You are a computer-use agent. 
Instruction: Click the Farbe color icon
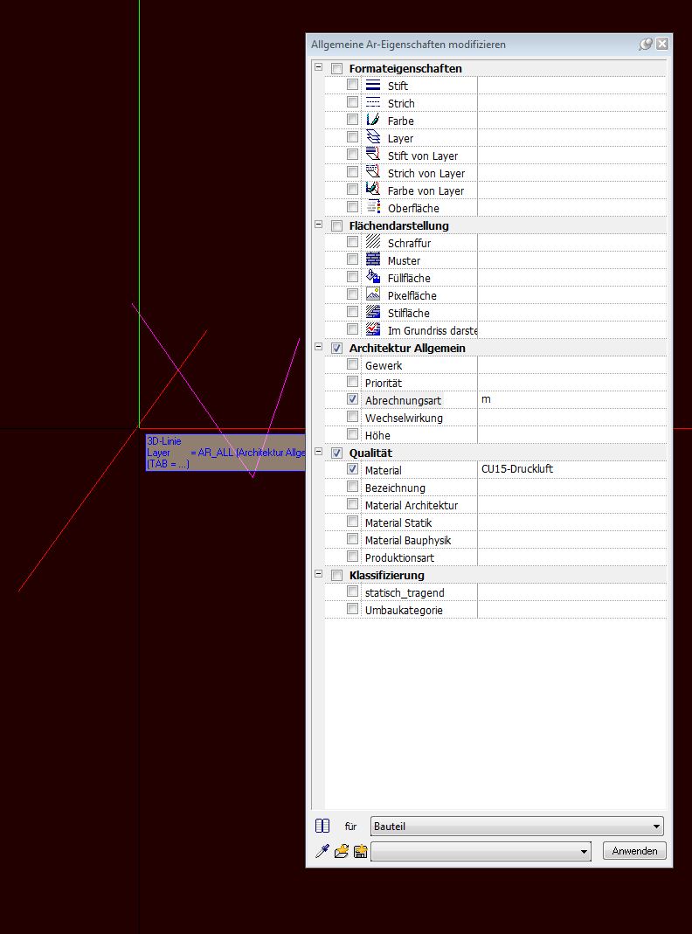(x=373, y=120)
